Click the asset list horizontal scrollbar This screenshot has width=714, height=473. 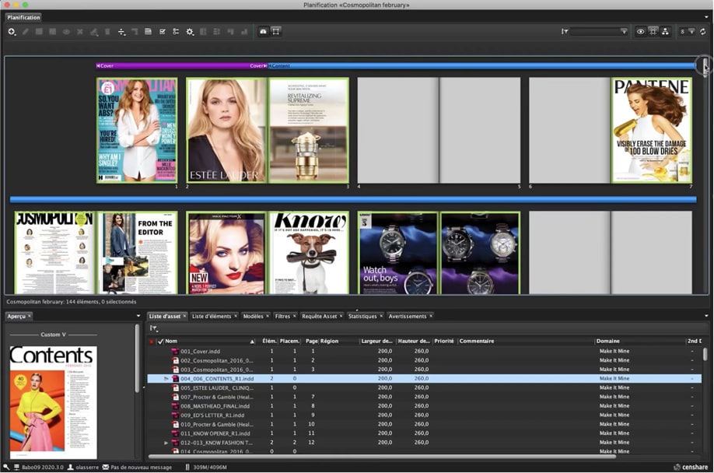pyautogui.click(x=383, y=456)
